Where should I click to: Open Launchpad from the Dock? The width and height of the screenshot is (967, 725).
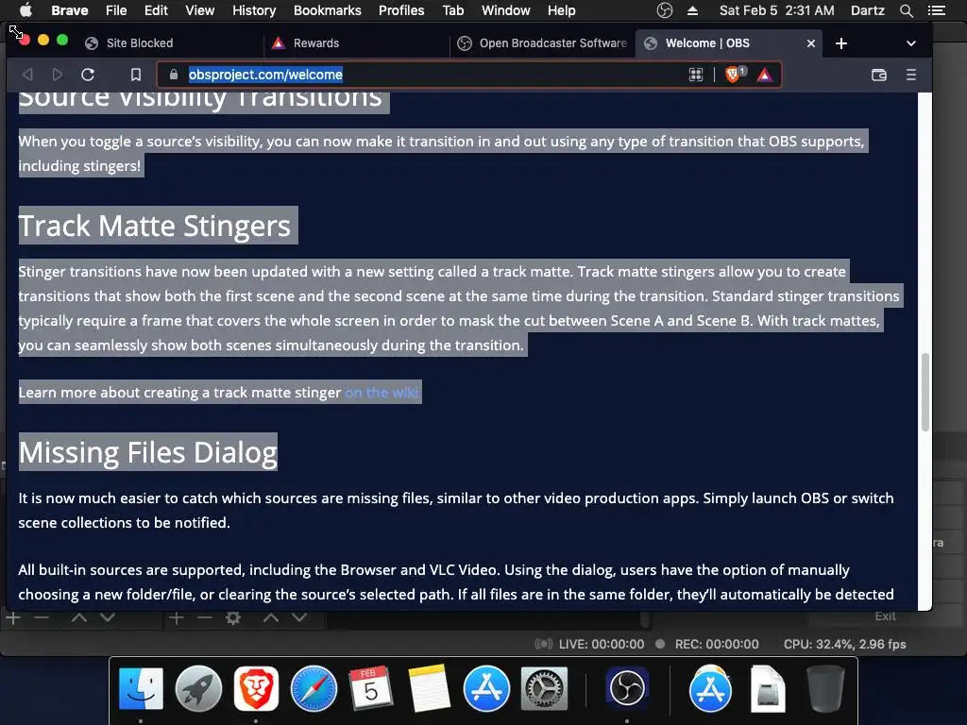click(x=198, y=688)
